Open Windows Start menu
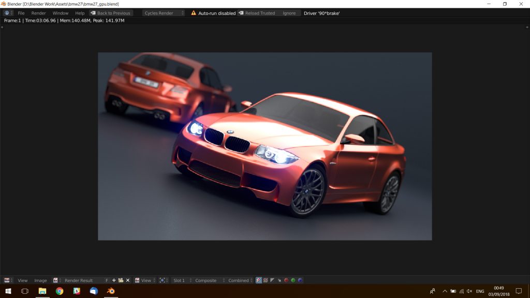530x298 pixels. (x=8, y=291)
